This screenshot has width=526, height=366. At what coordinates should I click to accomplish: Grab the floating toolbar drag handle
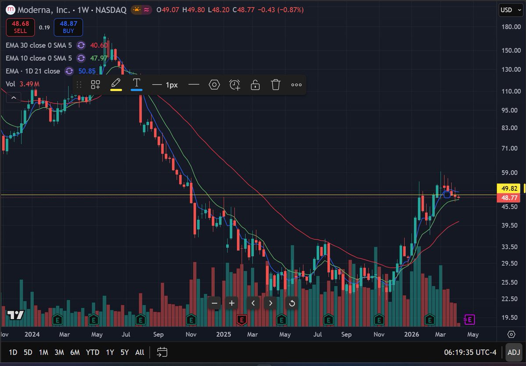pyautogui.click(x=79, y=85)
